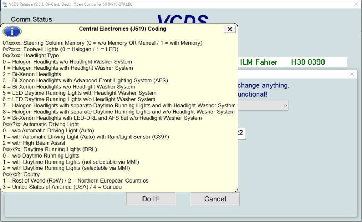Click the blue info icon in coding popup
362x222 pixels.
12,31
